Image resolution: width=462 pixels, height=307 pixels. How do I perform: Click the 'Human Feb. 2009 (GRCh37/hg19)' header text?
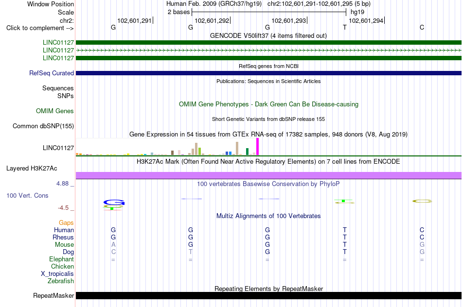coord(214,4)
